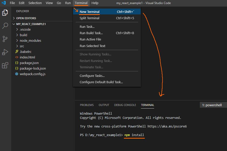Open the Extensions view icon

[x=5, y=66]
